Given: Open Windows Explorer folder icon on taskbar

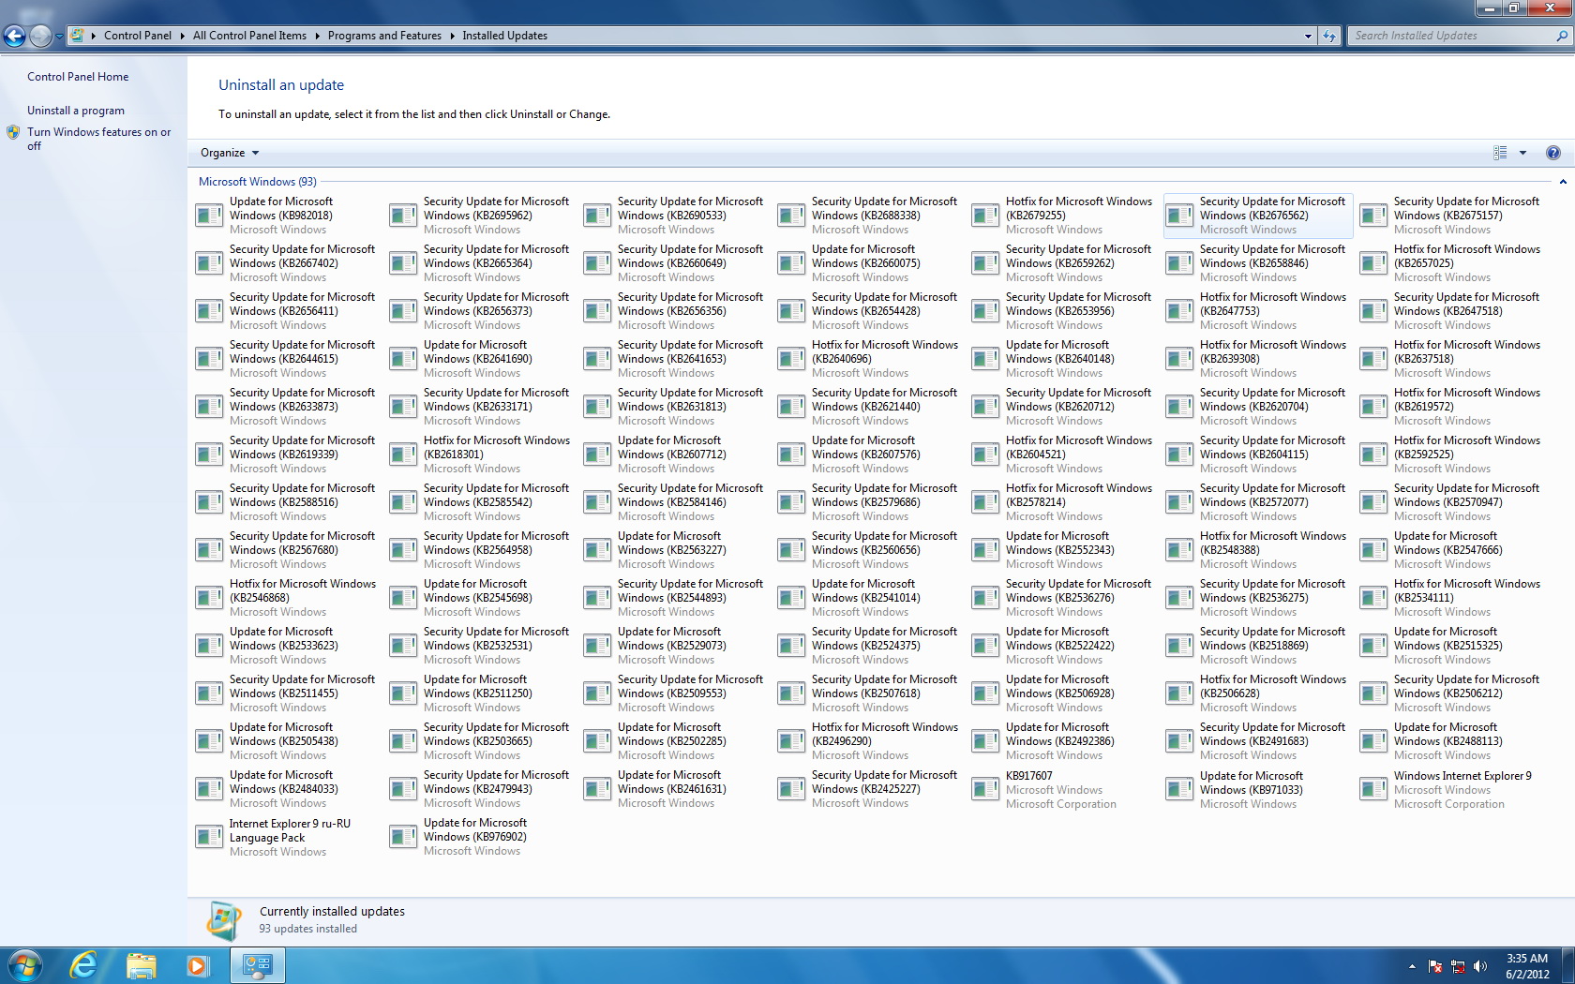Looking at the screenshot, I should [x=141, y=964].
